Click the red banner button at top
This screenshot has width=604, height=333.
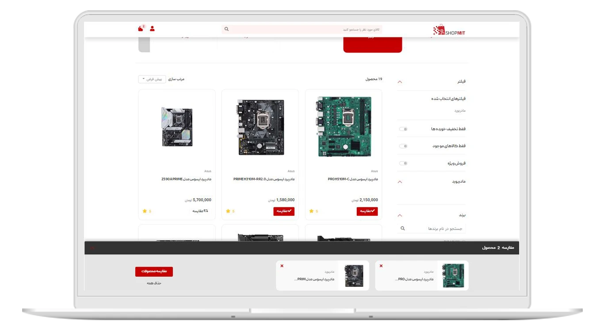[373, 45]
